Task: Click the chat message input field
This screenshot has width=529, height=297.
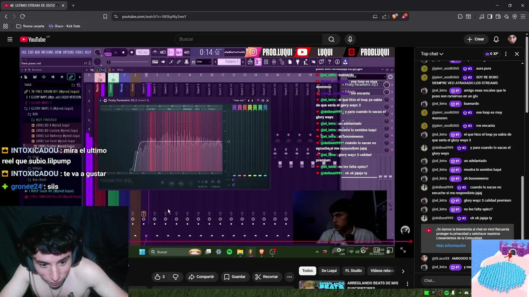Action: [x=446, y=280]
